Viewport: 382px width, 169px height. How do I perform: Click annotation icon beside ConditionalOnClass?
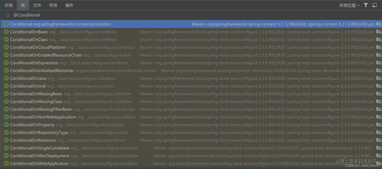[x=6, y=40]
